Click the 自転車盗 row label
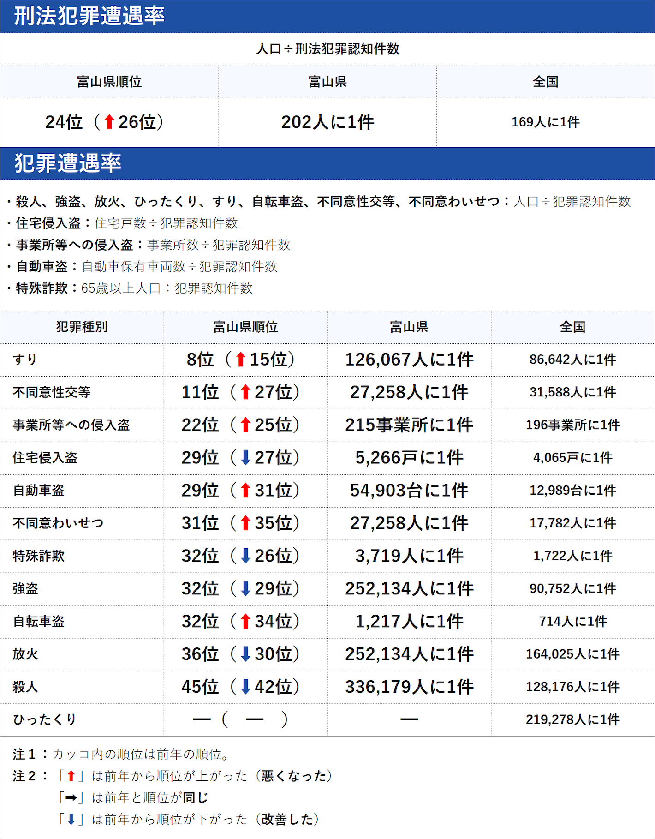This screenshot has height=839, width=655. click(39, 622)
